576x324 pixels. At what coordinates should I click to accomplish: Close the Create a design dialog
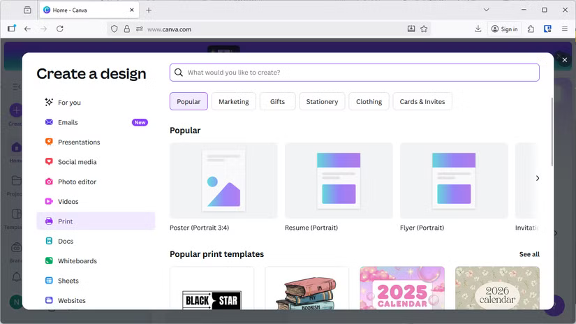click(x=565, y=60)
